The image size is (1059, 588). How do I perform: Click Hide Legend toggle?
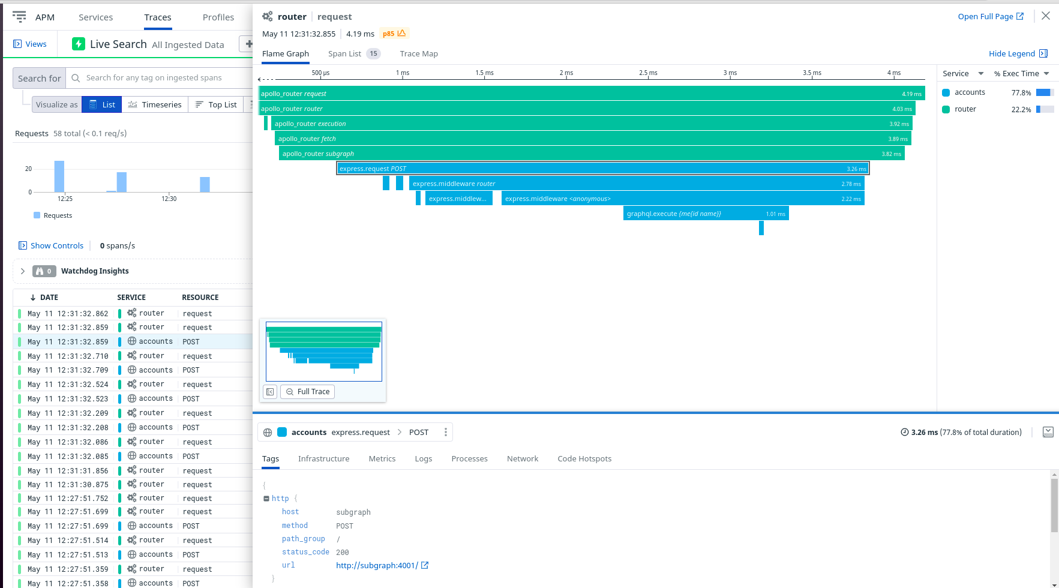click(x=1018, y=53)
